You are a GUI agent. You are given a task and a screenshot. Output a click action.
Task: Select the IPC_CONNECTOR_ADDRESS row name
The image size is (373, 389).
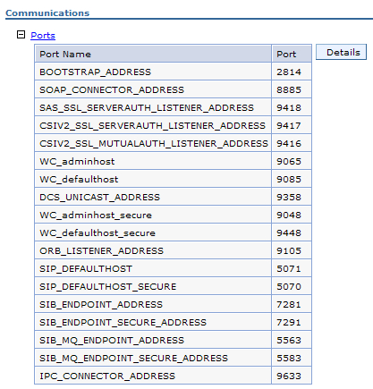point(107,376)
